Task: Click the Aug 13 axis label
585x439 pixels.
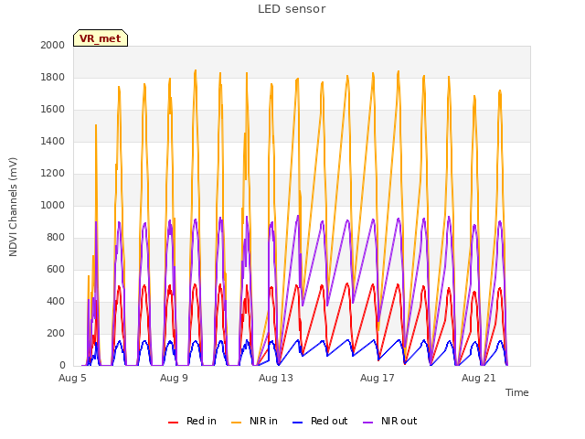Action: (276, 378)
